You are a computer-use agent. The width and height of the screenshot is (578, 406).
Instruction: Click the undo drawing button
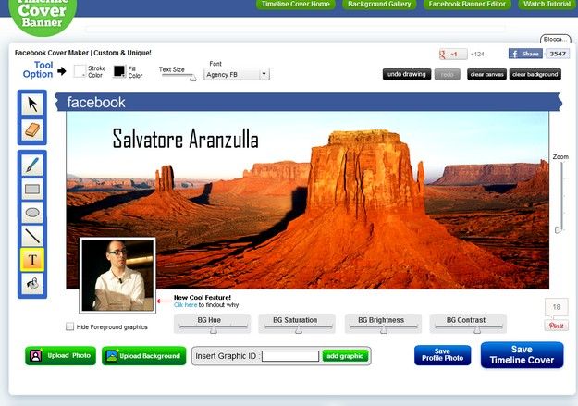(x=407, y=74)
